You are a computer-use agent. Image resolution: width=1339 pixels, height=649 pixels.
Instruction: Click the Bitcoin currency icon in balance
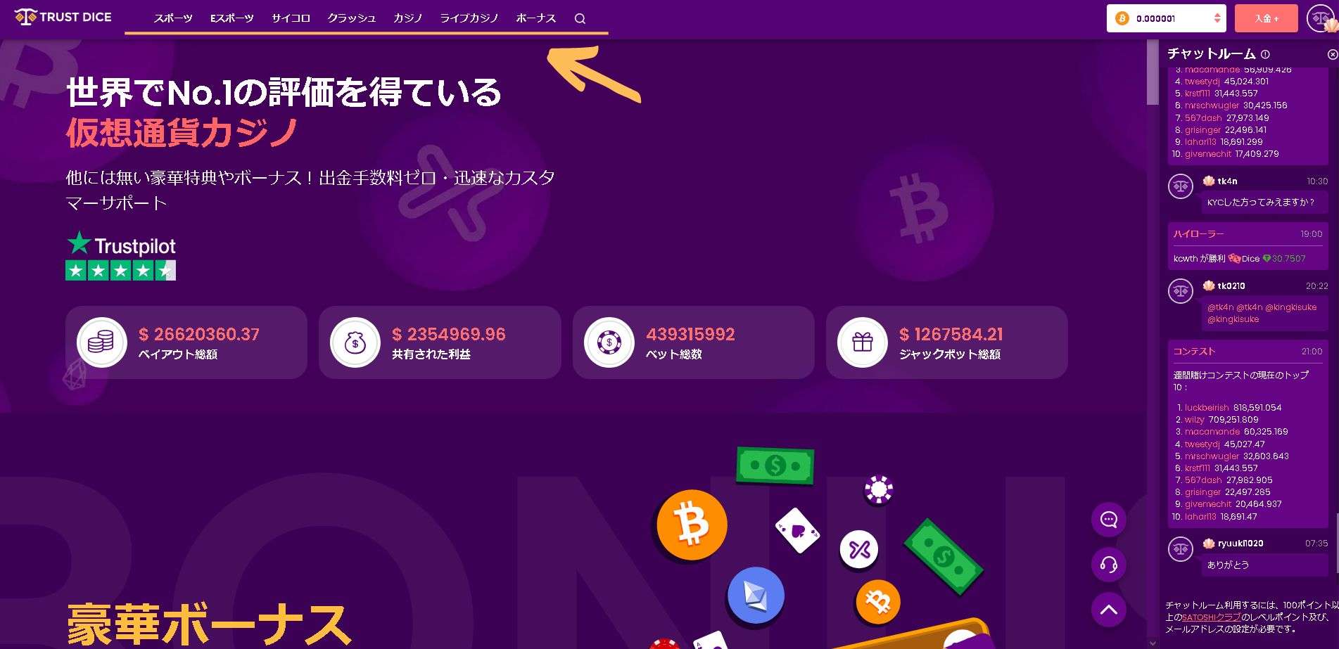[1122, 18]
